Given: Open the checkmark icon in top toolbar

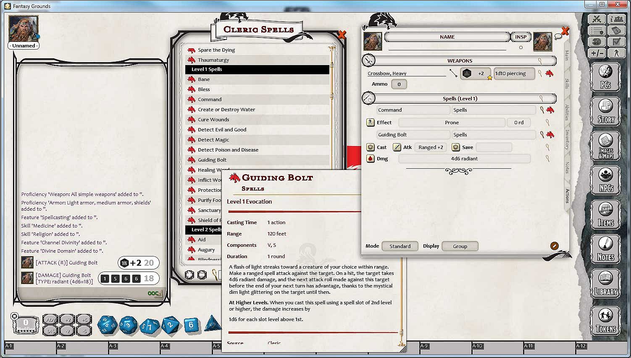Looking at the screenshot, I should (x=616, y=42).
